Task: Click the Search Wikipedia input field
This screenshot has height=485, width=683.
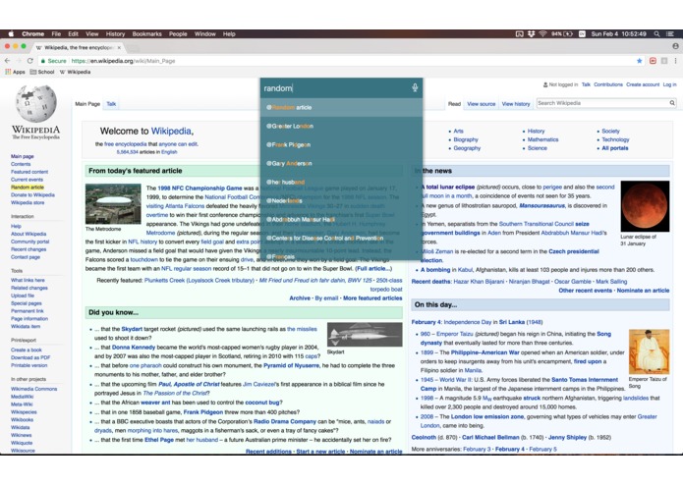Action: coord(602,103)
